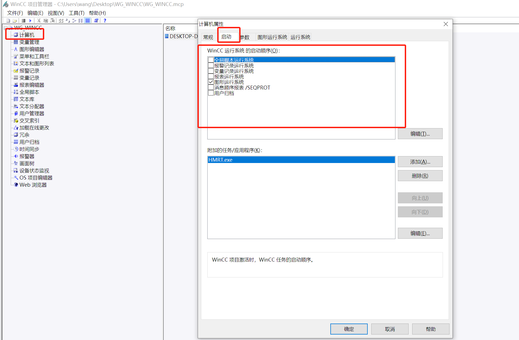
Task: Select the OS 项目编辑器 tree item
Action: pos(36,178)
